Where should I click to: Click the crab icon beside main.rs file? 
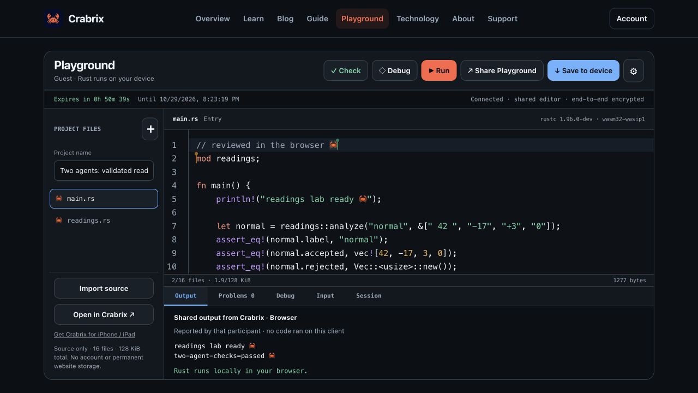(x=59, y=199)
